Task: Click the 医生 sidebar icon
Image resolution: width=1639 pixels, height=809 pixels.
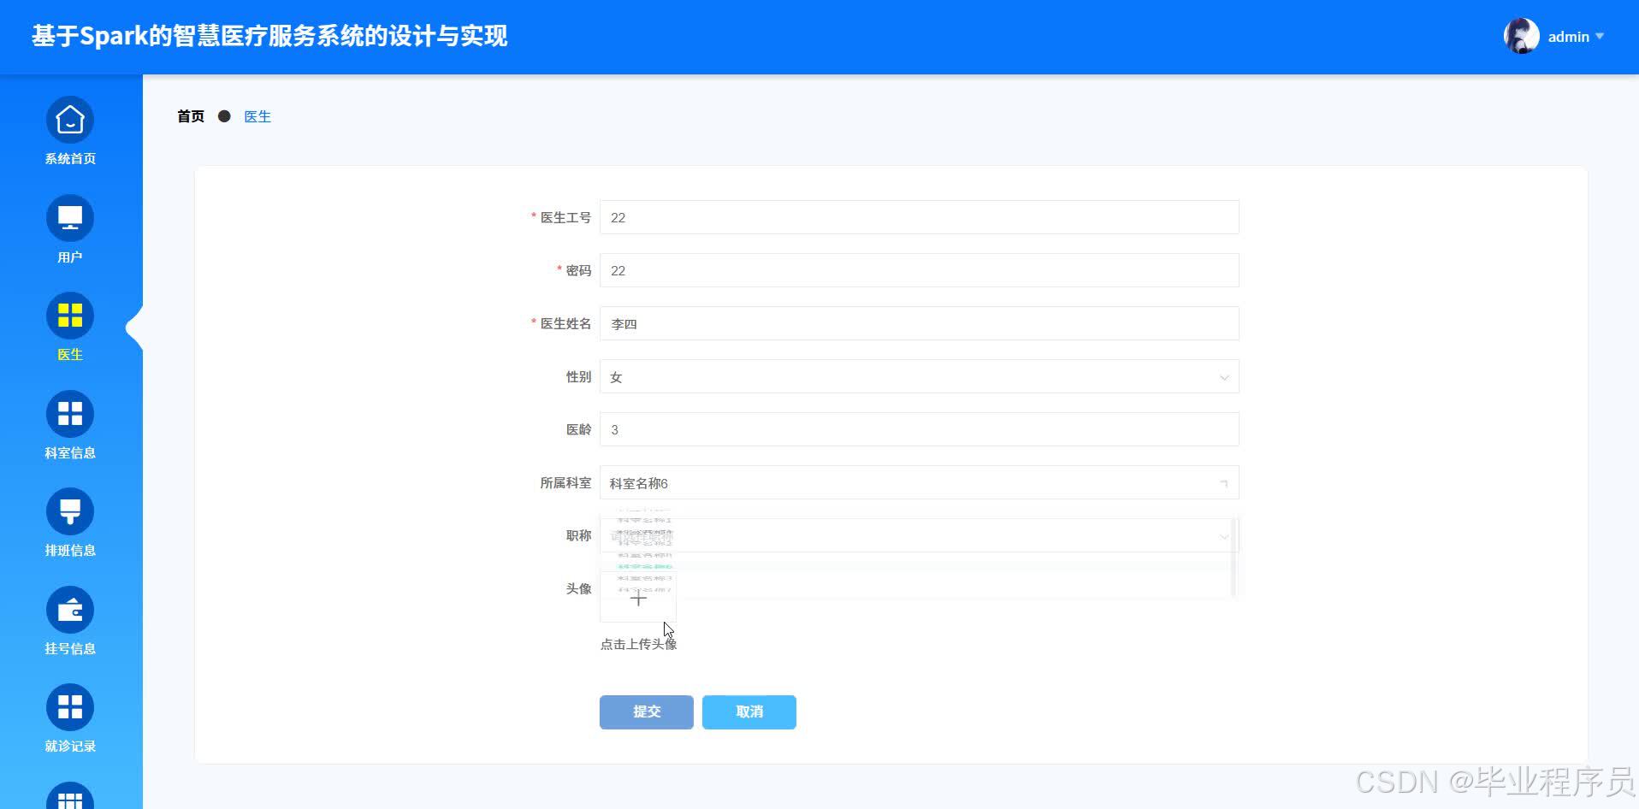Action: coord(69,325)
